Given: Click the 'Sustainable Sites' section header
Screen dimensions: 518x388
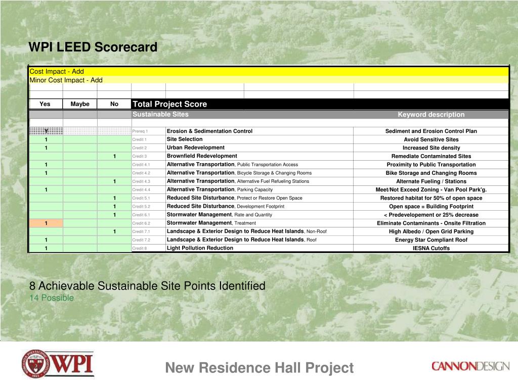Looking at the screenshot, I should [x=160, y=114].
